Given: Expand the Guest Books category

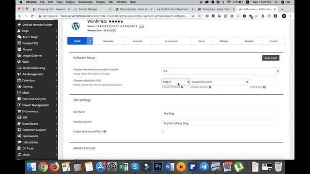Looking at the screenshot, I should tap(56, 124).
